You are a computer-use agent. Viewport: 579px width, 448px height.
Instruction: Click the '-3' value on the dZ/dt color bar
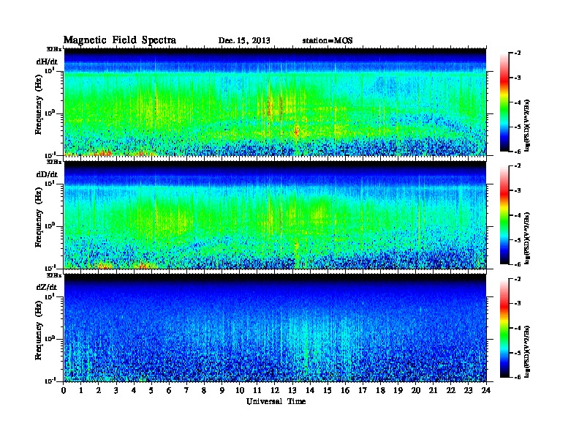tap(518, 304)
